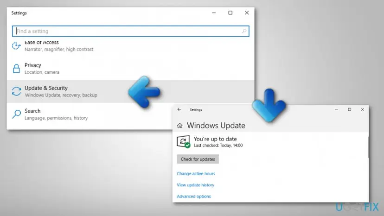Go back using the arrow in Windows Update window

(x=179, y=109)
